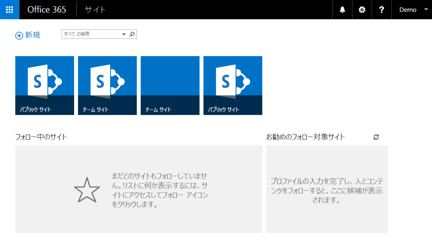This screenshot has height=237, width=432.
Task: Click the 新規 plus icon
Action: click(19, 35)
